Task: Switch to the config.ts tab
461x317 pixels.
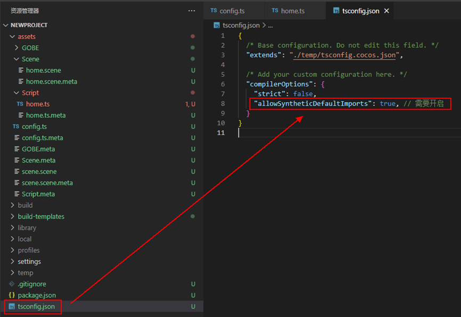Action: pyautogui.click(x=230, y=11)
